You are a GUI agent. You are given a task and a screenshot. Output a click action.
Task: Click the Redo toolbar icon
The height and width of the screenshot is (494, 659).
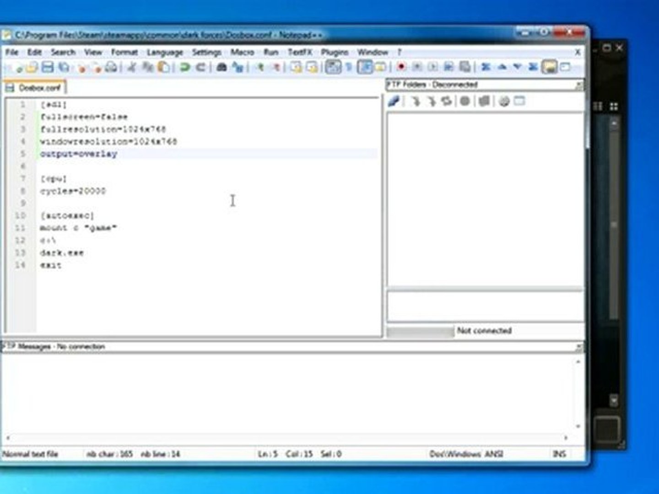click(x=200, y=68)
